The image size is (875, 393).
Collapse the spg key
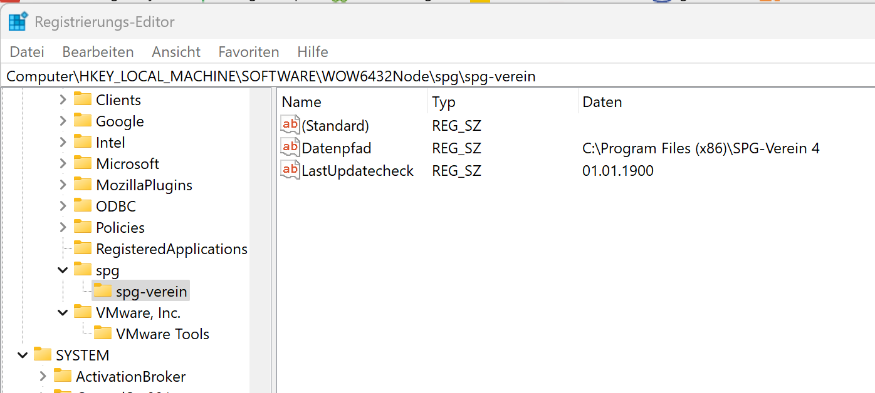(x=63, y=270)
